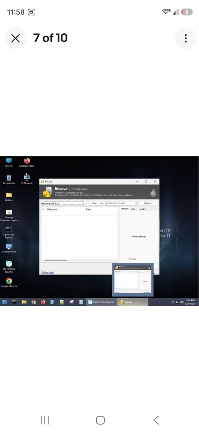Expand the arrow next to Scan button
Viewport: 199px width, 433px height.
coord(102,203)
